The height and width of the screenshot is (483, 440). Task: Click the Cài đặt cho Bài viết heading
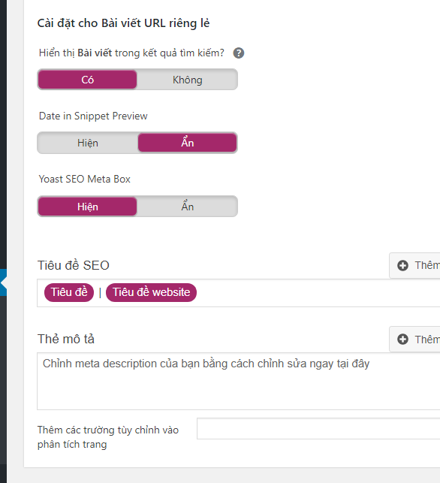pyautogui.click(x=123, y=23)
